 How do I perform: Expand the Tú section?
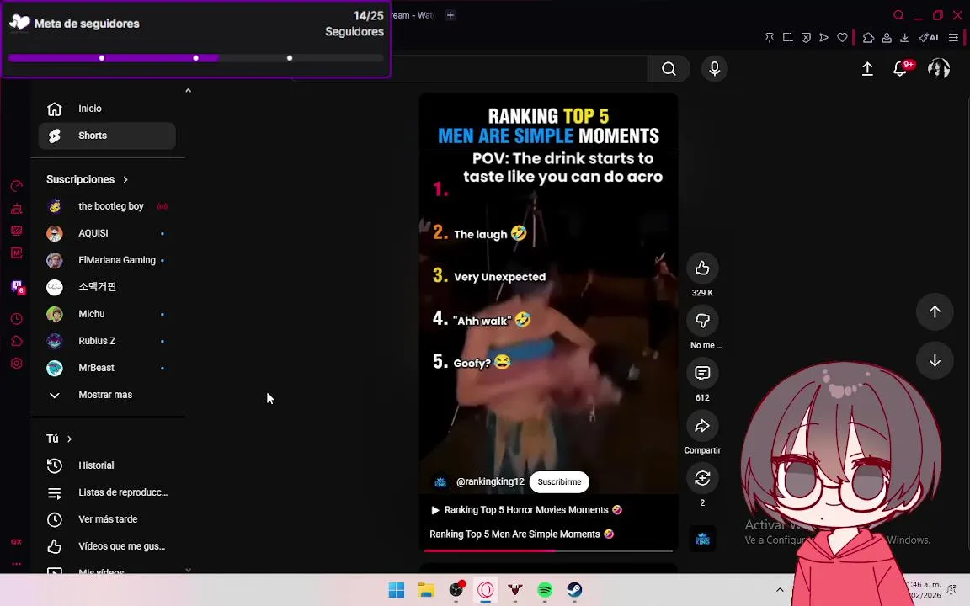point(60,439)
